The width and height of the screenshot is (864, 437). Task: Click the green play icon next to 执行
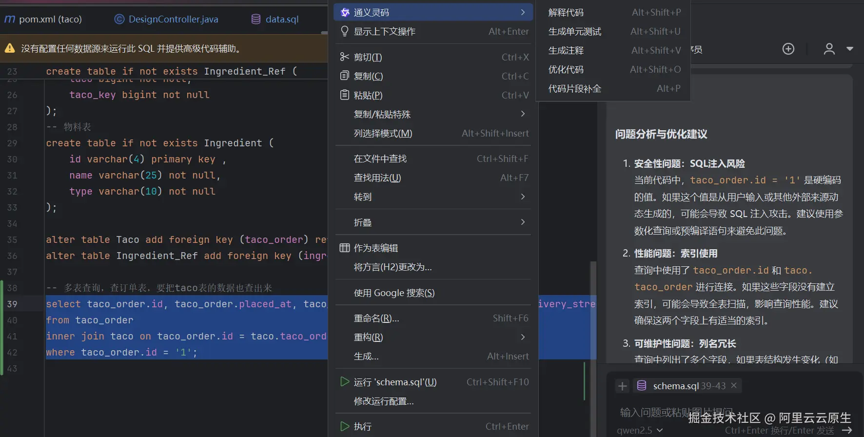[345, 426]
